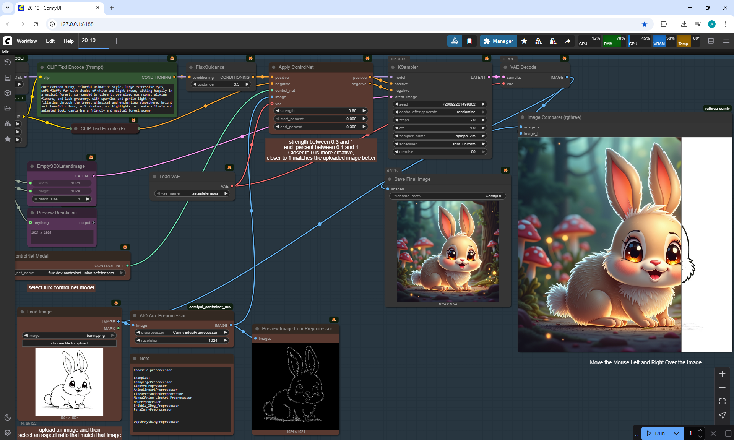Toggle dark theme moon icon
Viewport: 734px width, 440px height.
[7, 417]
